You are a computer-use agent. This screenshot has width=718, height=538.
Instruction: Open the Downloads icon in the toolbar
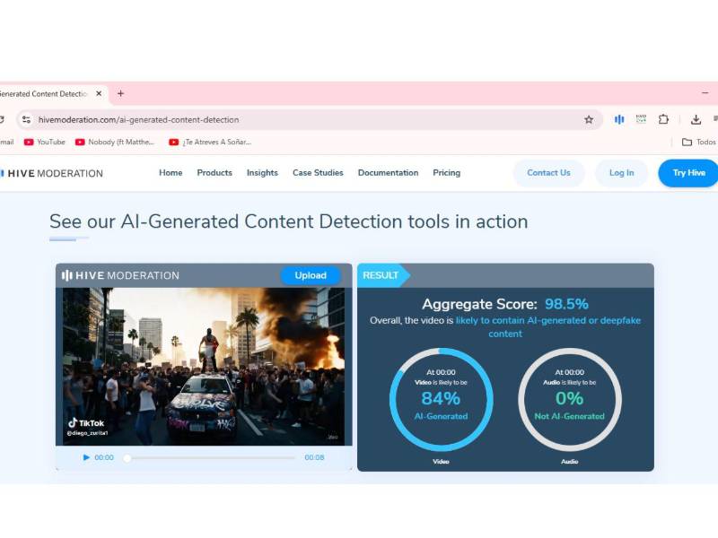coord(696,119)
